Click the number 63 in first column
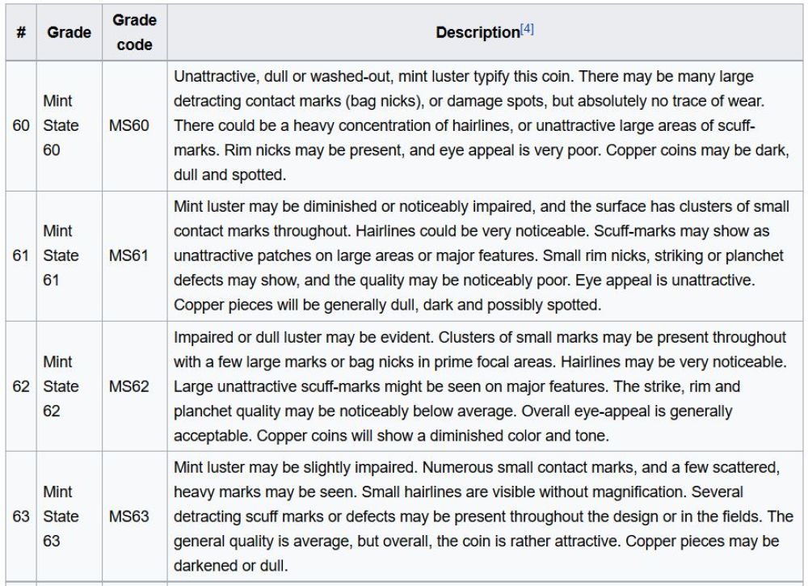The height and width of the screenshot is (586, 808). [x=21, y=516]
